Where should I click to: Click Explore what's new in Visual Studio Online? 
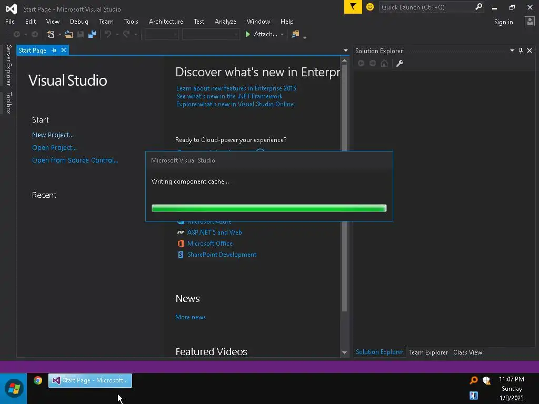coord(235,104)
